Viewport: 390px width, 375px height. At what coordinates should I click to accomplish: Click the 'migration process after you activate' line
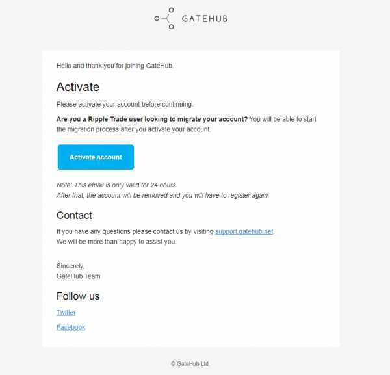(133, 129)
